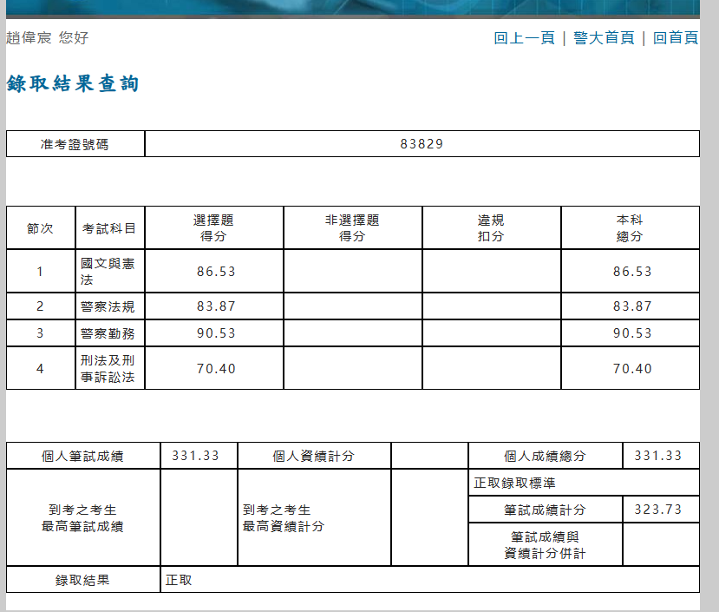Image resolution: width=719 pixels, height=612 pixels.
Task: Click the 個人資績計分 label
Action: click(x=314, y=456)
